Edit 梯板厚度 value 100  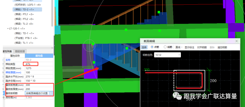click(39, 72)
